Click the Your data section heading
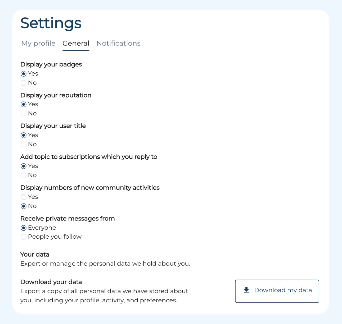Viewport: 342px width, 324px height. [x=35, y=254]
